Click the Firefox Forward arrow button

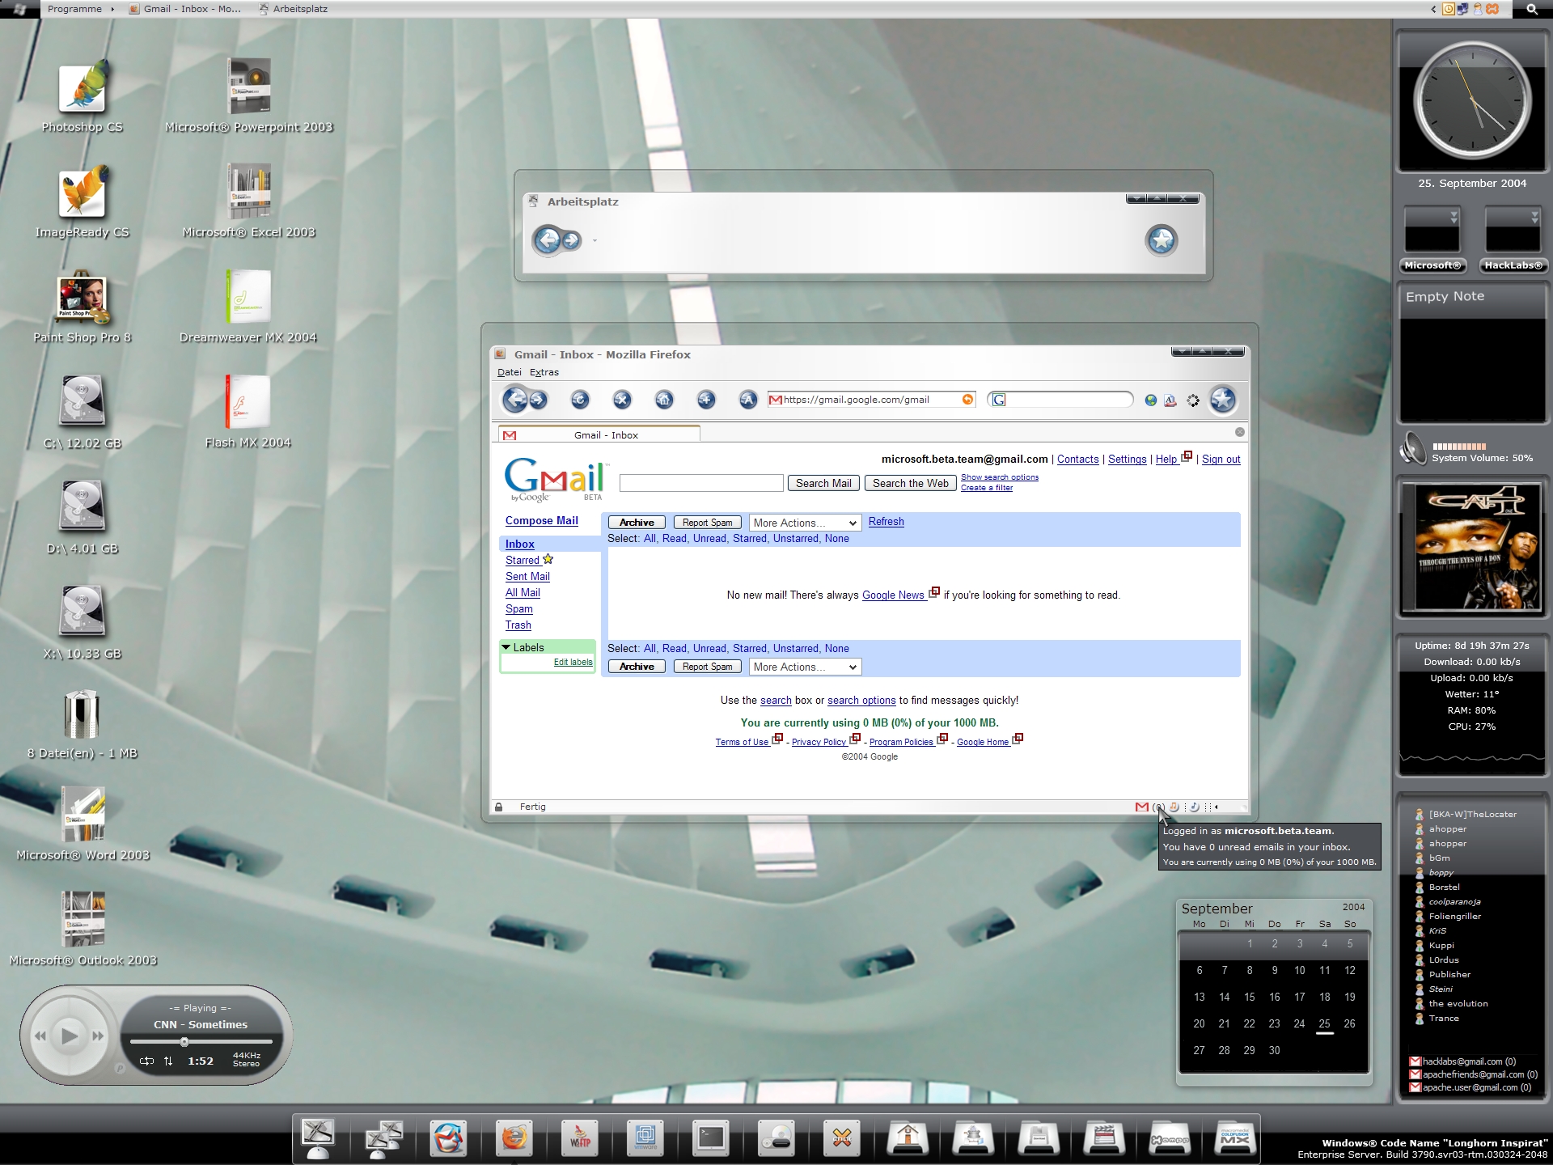tap(539, 400)
